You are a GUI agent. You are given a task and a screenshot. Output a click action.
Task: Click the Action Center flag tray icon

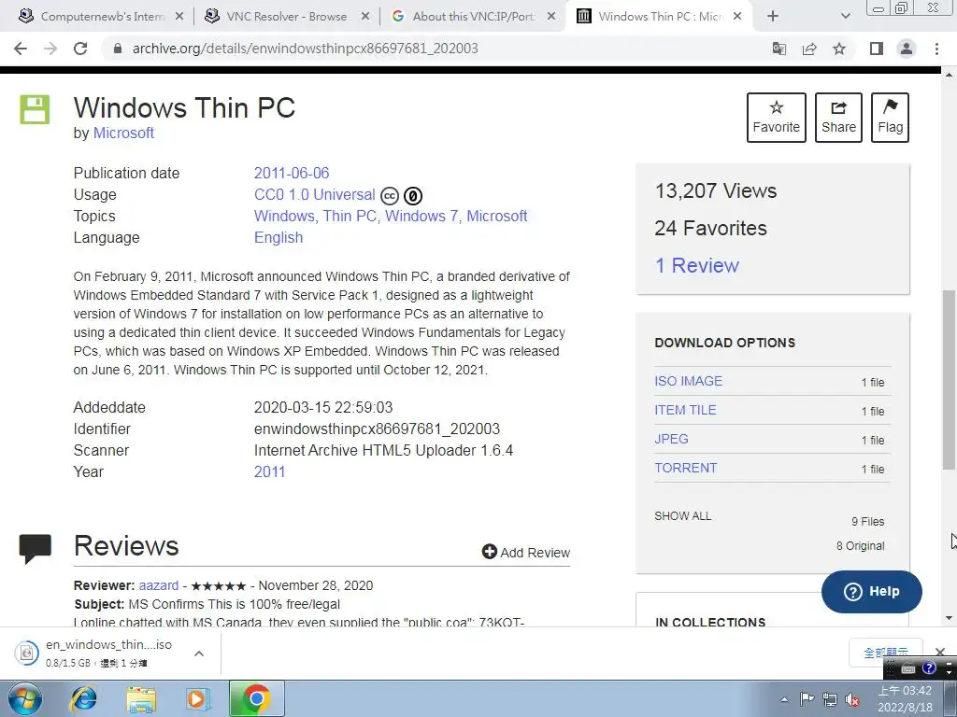click(x=807, y=699)
